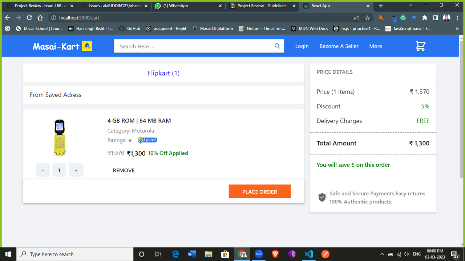Click the secure payments shield icon
The image size is (465, 261).
pyautogui.click(x=322, y=198)
